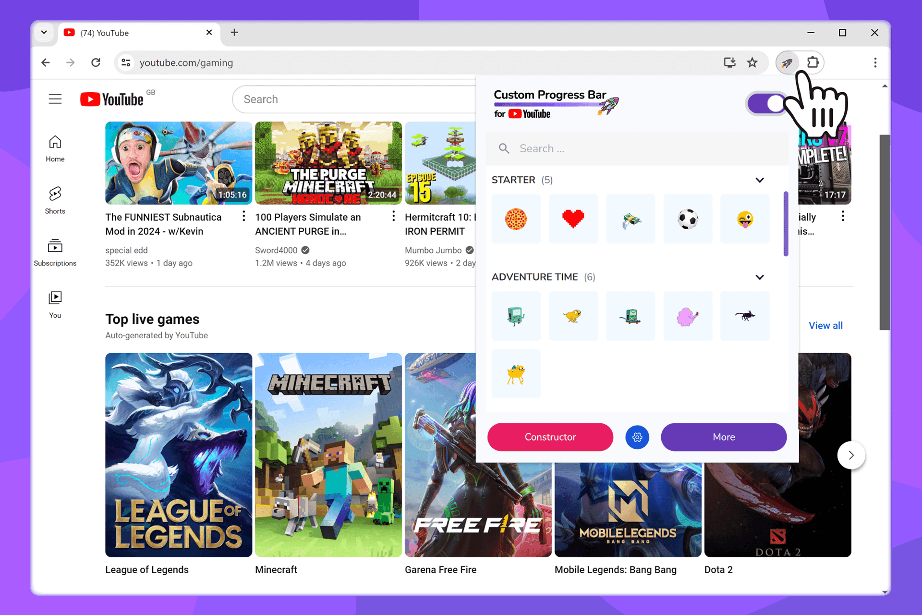Choose the running Jake progress icon

573,316
